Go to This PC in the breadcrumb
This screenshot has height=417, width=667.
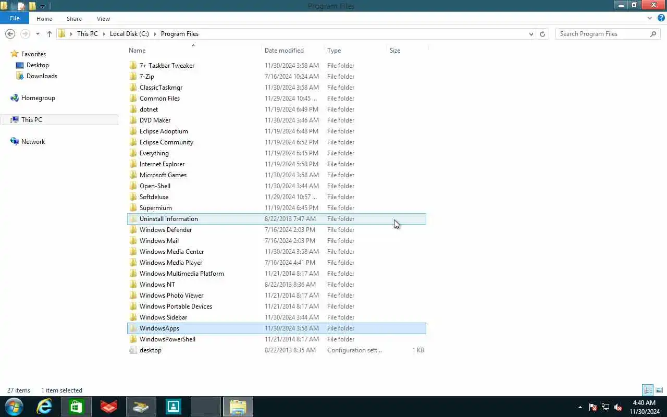coord(87,34)
